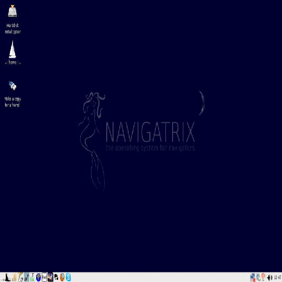The width and height of the screenshot is (282, 282).
Task: Open the Harddisk install option desktop icon
Action: coord(13,19)
